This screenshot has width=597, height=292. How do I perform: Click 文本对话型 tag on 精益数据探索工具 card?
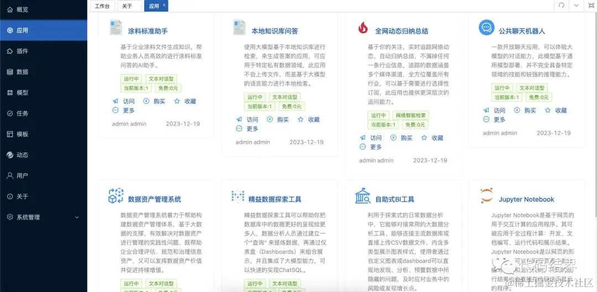[x=285, y=284]
